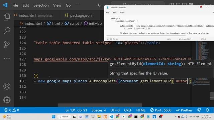
Task: Click the VS Code taskbar icon
Action: pos(111,117)
